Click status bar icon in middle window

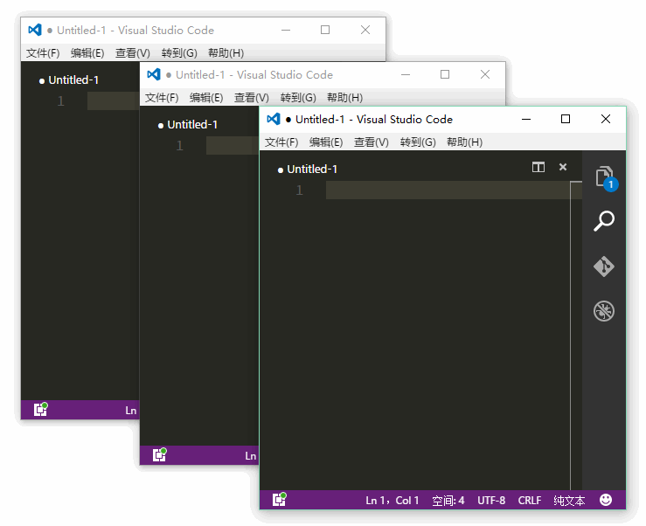[159, 454]
